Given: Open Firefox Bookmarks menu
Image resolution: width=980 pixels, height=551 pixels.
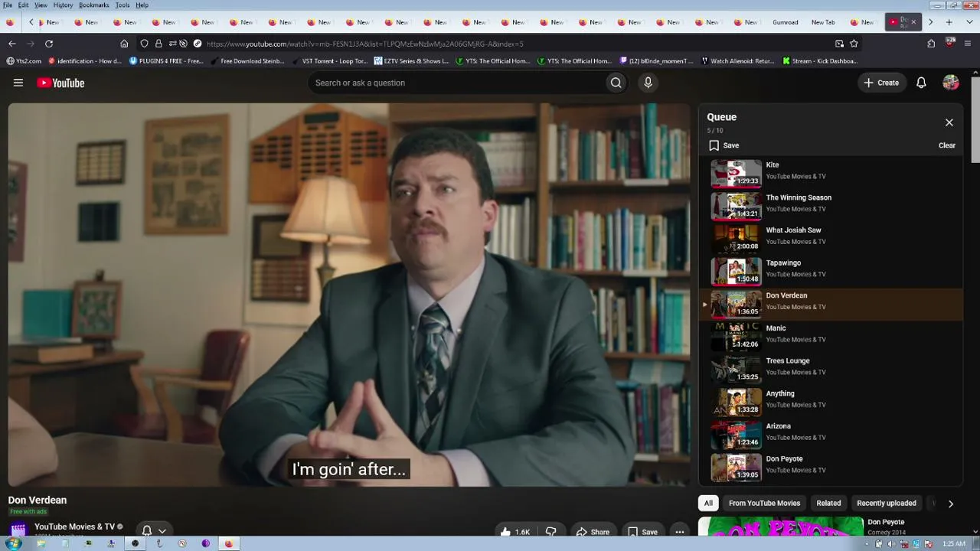Looking at the screenshot, I should 94,5.
